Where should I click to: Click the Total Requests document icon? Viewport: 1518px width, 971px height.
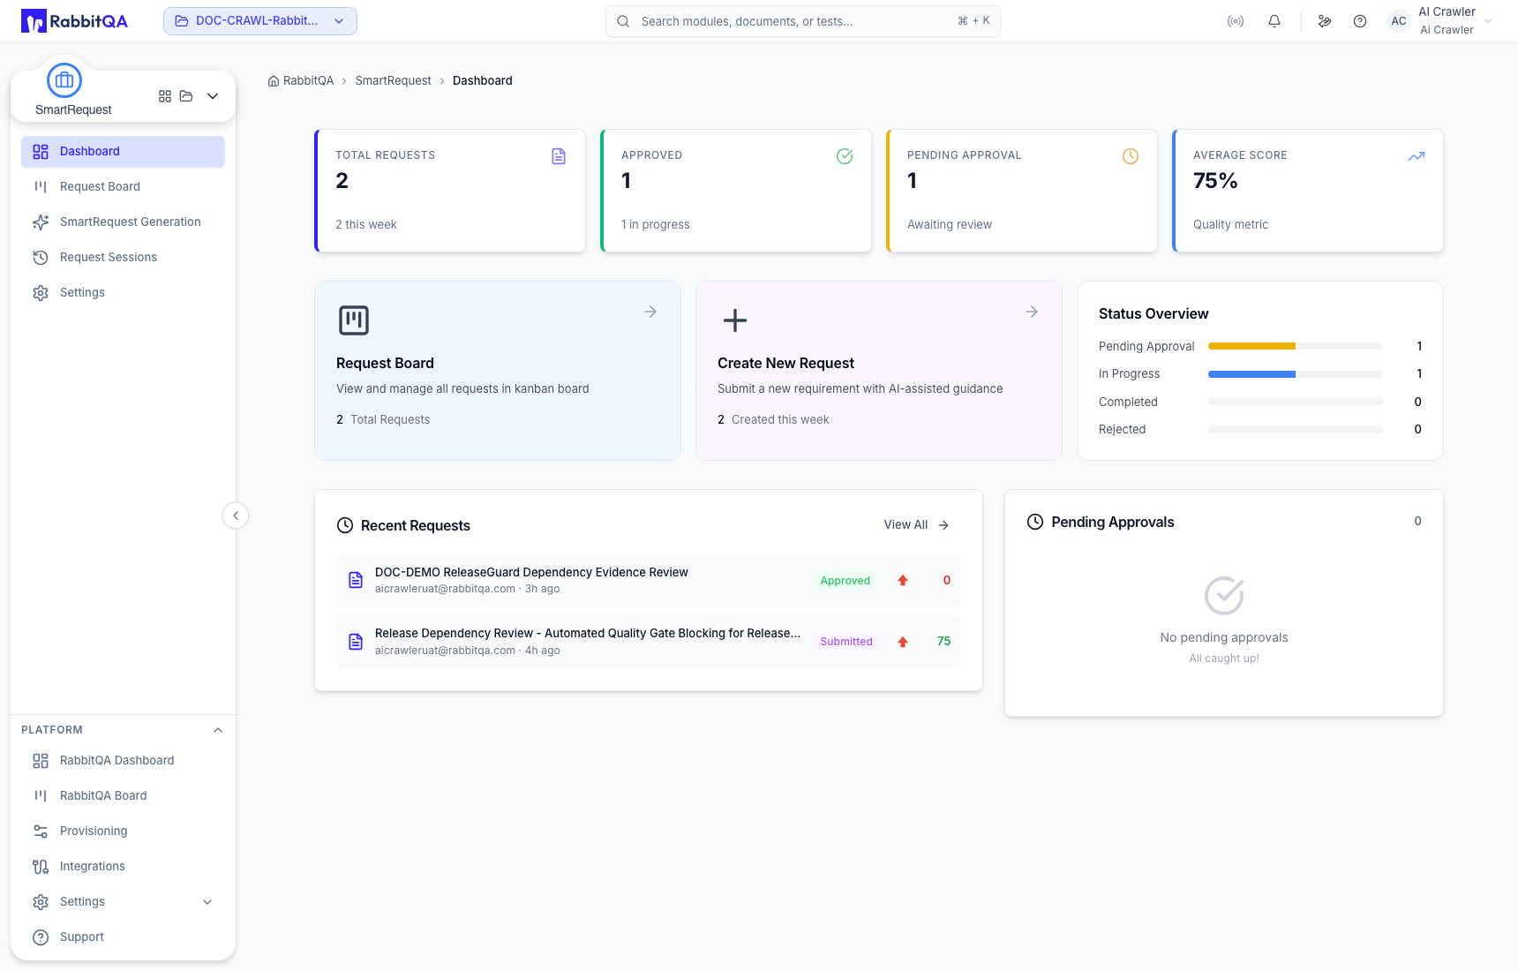point(559,156)
